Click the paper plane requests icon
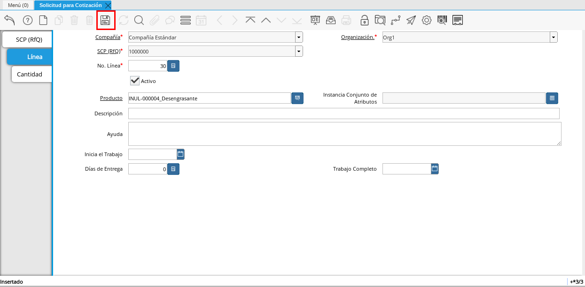Screen dimensions: 585x287 (411, 20)
